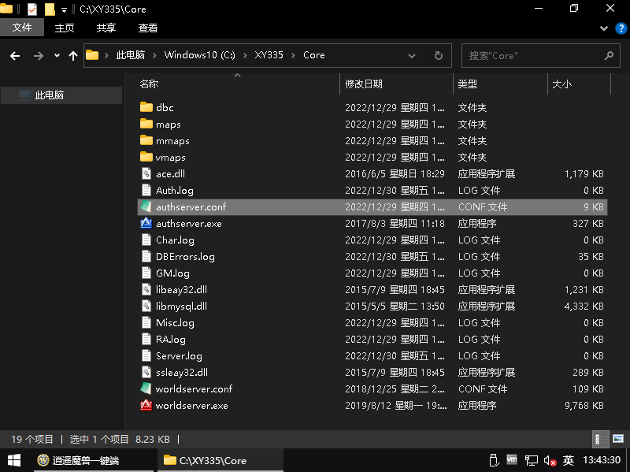Image resolution: width=630 pixels, height=472 pixels.
Task: Select 此电脑 in the navigation pane
Action: click(61, 95)
